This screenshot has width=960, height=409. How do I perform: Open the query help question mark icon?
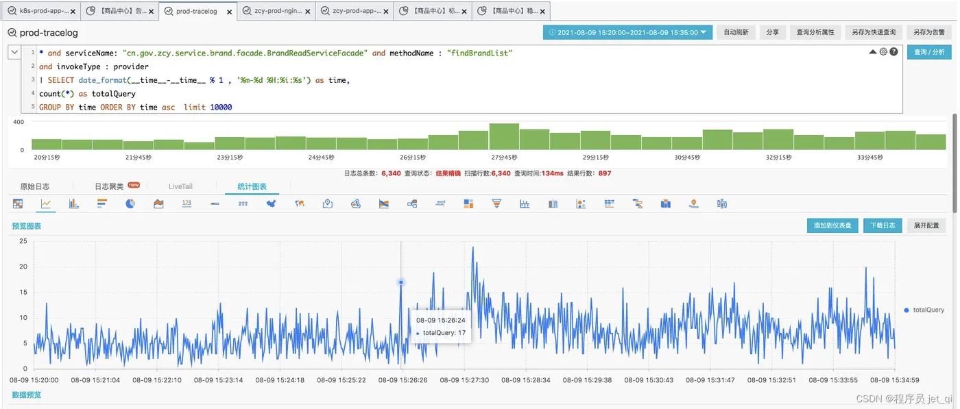893,52
